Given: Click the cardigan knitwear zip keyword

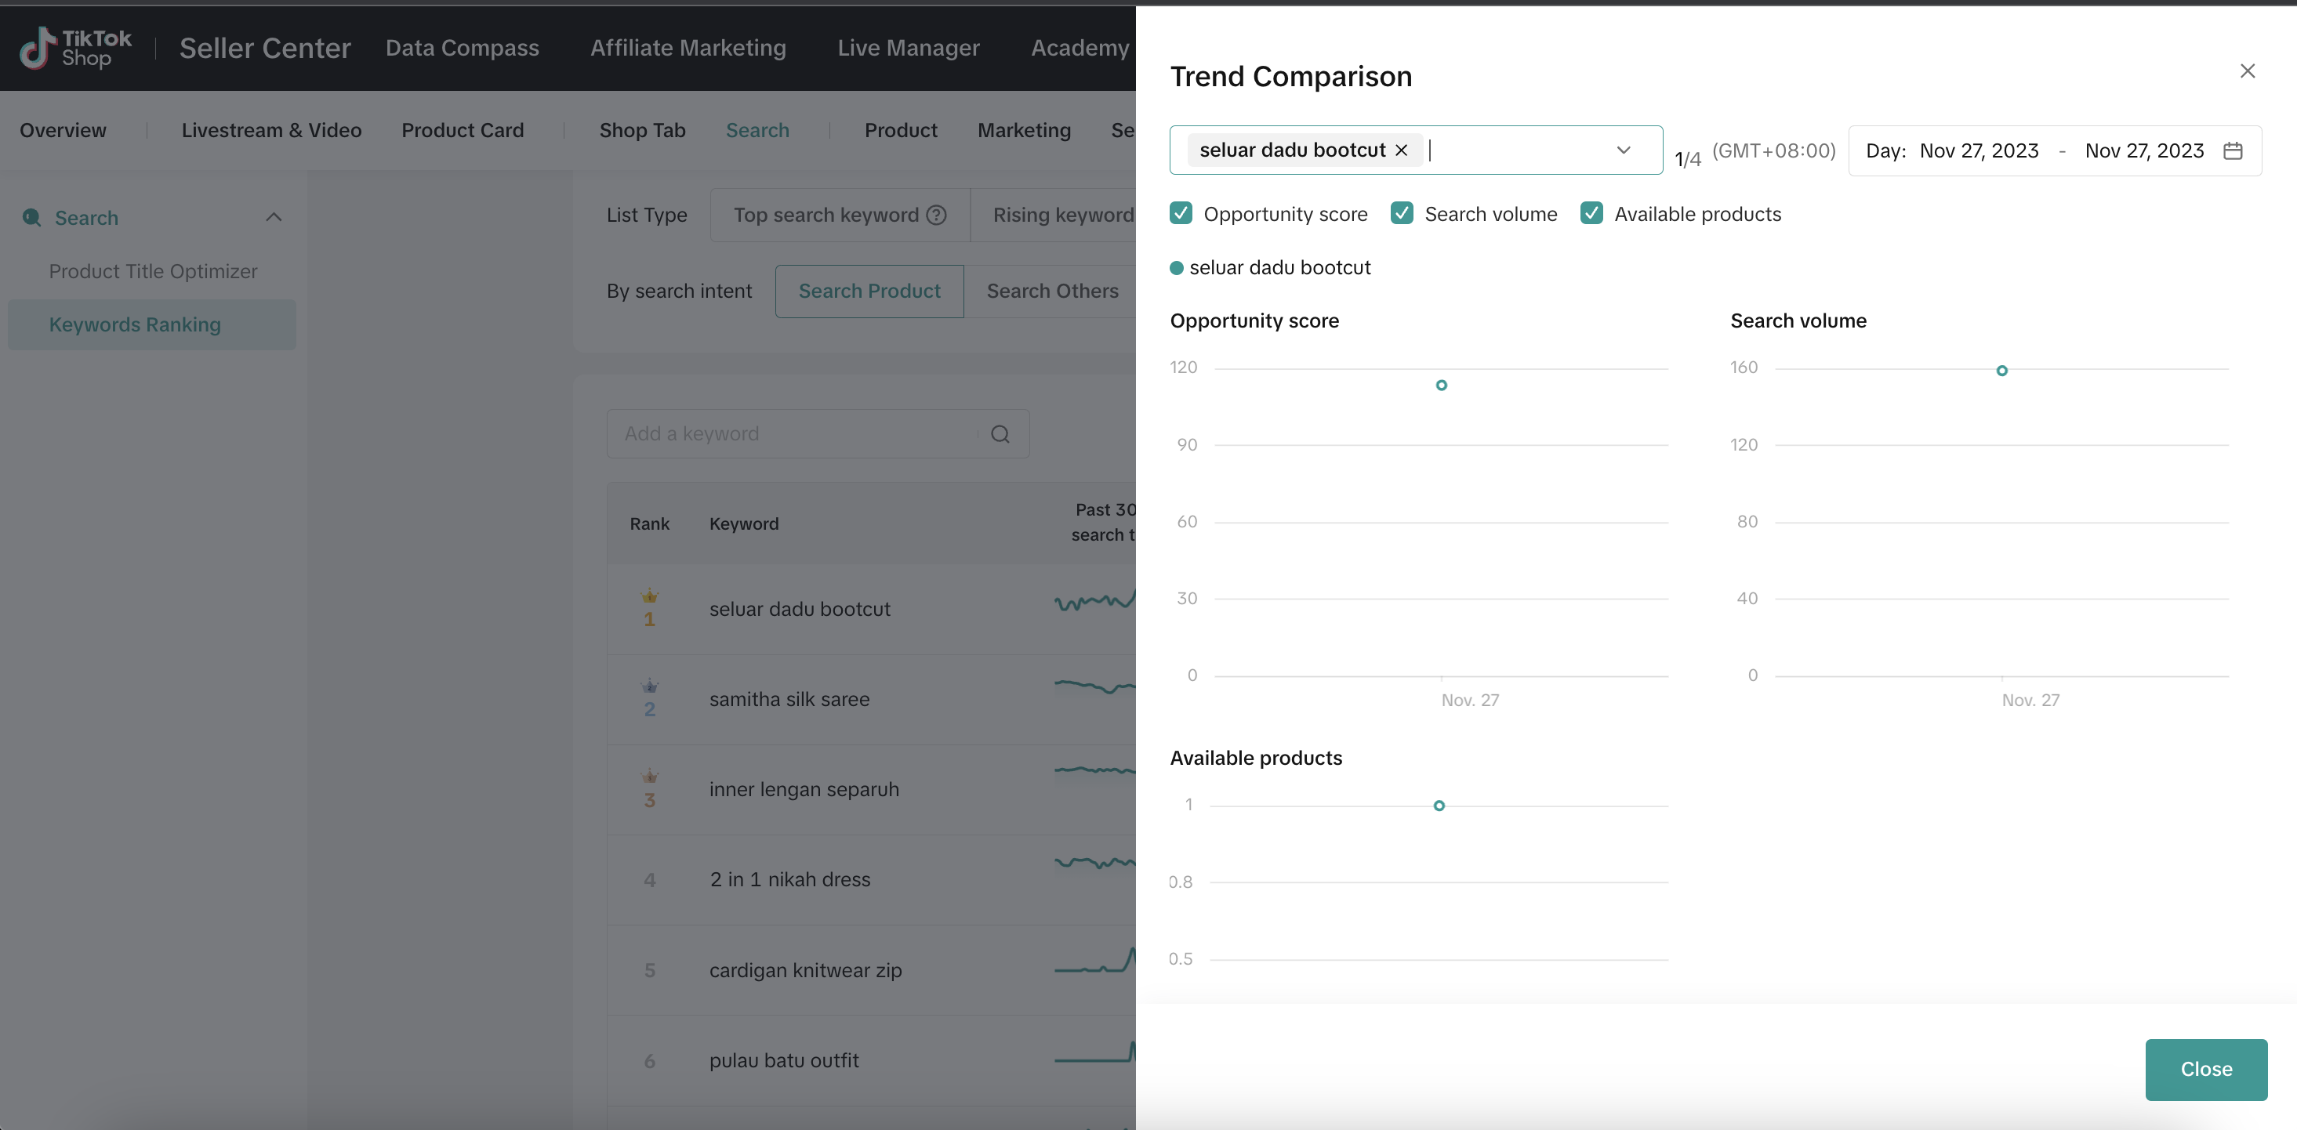Looking at the screenshot, I should point(805,969).
